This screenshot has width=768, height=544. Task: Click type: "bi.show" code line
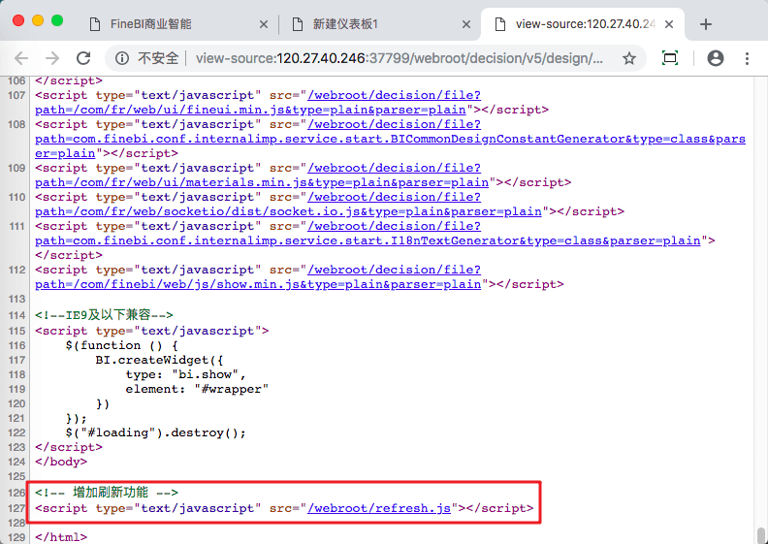pos(185,374)
